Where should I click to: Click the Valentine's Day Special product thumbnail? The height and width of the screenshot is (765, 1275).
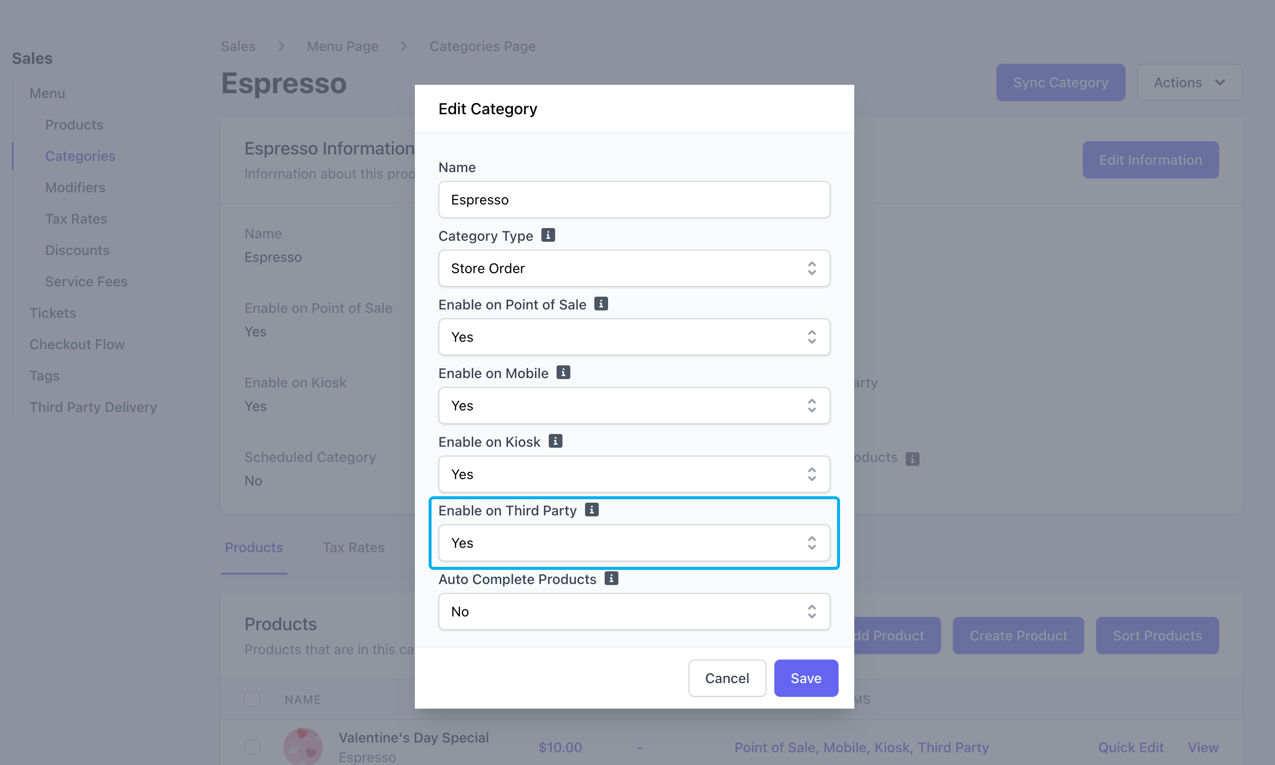click(x=303, y=746)
